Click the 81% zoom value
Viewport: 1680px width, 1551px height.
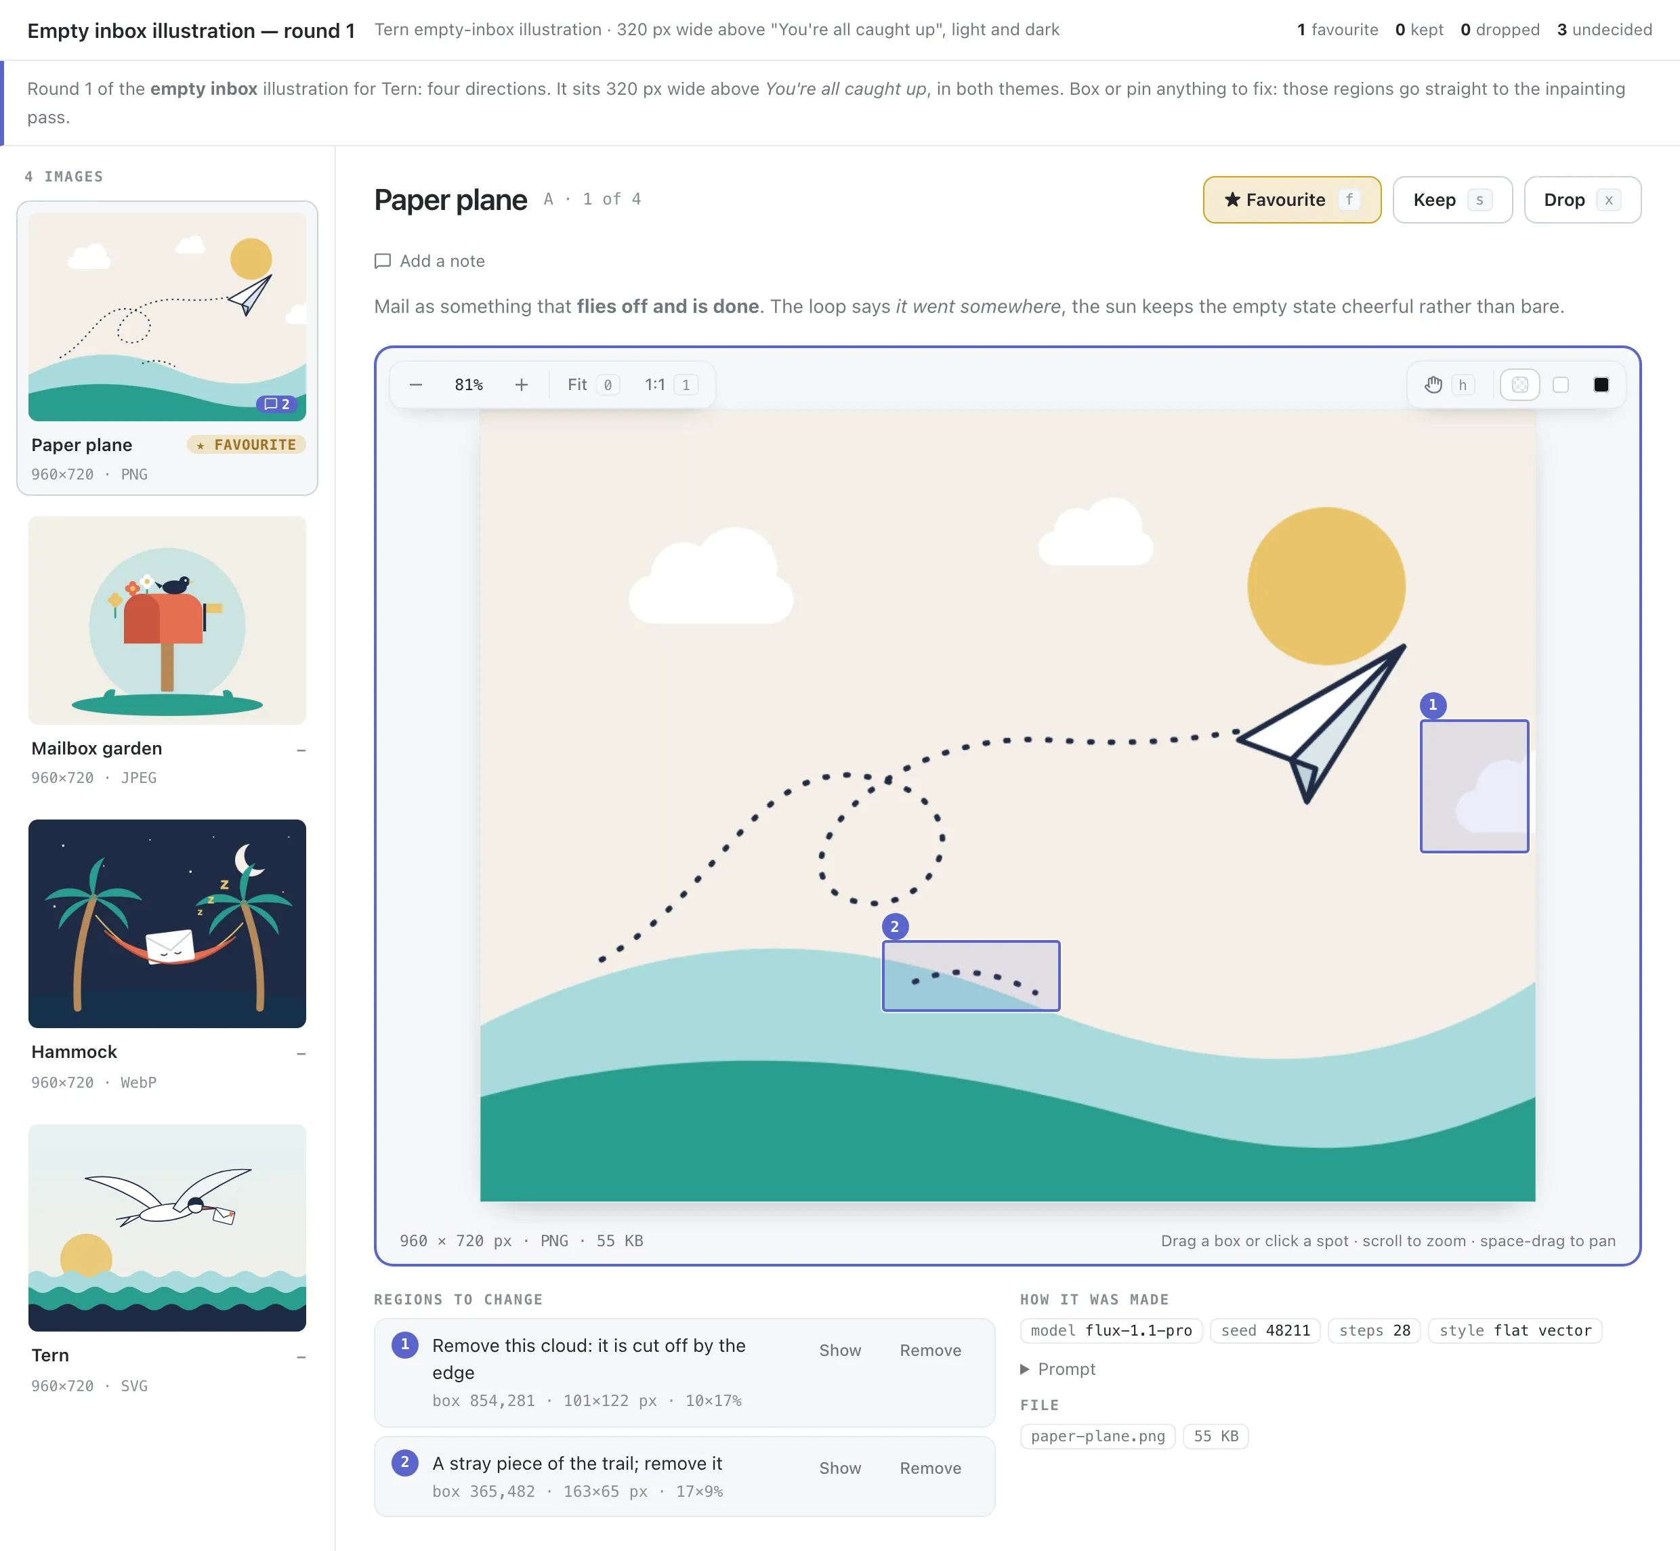coord(469,385)
